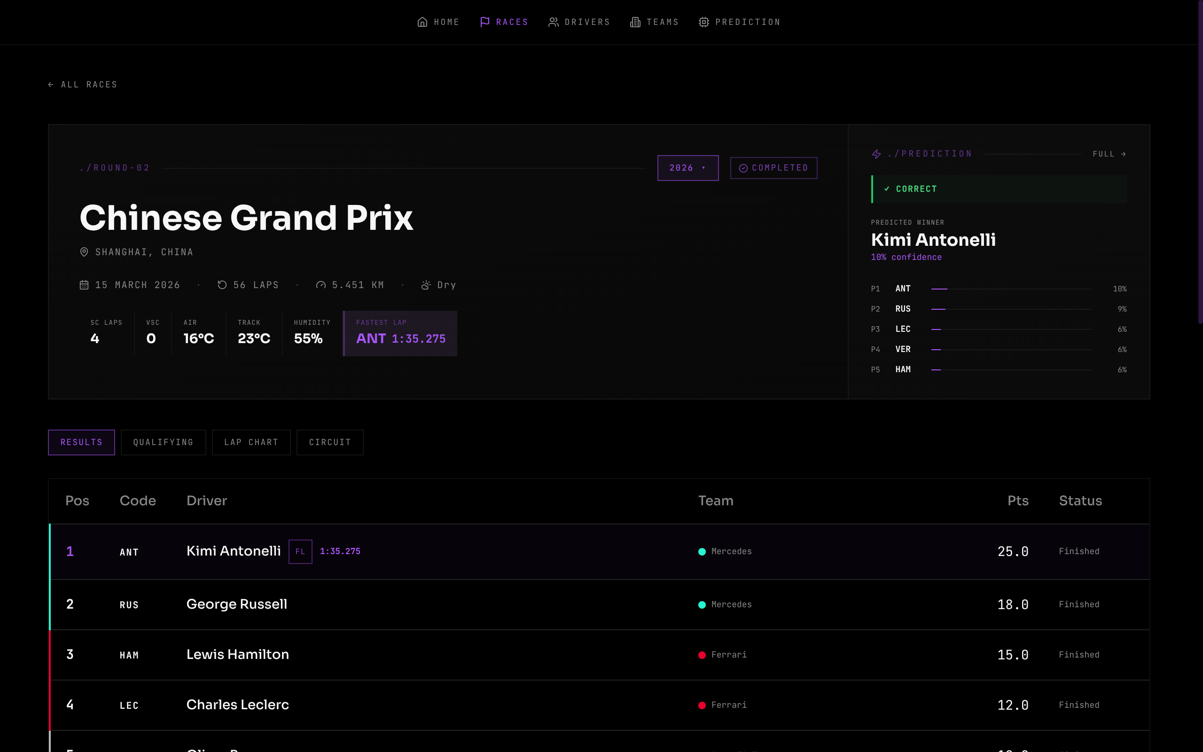Click the Pos column header

(x=77, y=501)
